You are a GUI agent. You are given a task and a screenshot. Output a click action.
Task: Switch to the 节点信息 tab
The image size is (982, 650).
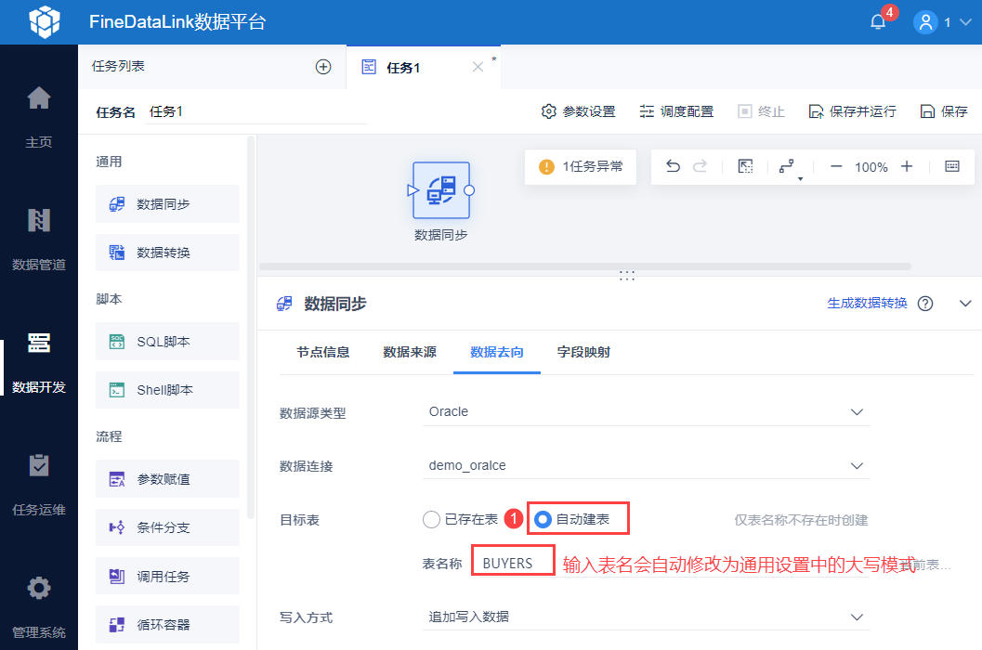coord(323,352)
